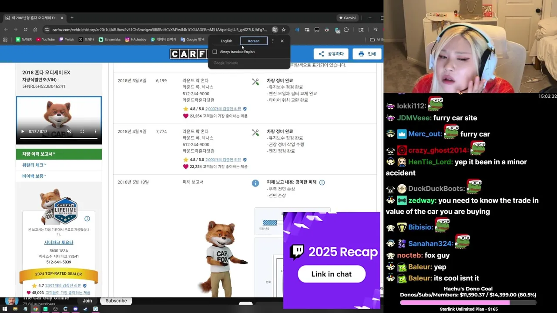The width and height of the screenshot is (557, 313).
Task: Open Windows Start menu
Action: (5, 309)
